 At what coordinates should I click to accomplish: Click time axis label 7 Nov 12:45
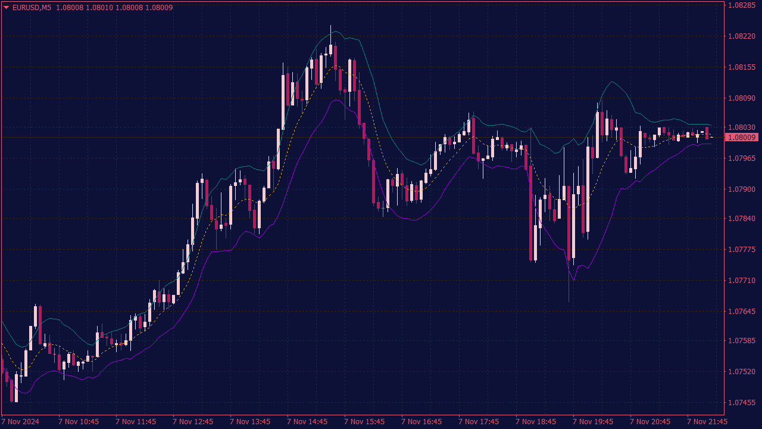coord(193,422)
